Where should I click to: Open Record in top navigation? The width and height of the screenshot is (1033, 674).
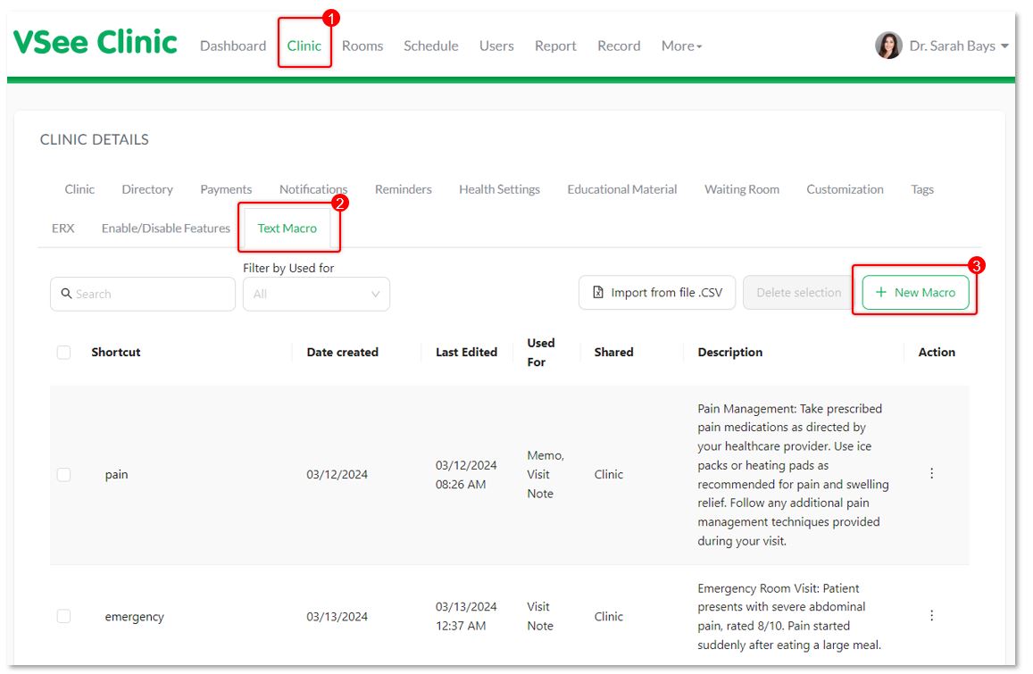point(619,46)
